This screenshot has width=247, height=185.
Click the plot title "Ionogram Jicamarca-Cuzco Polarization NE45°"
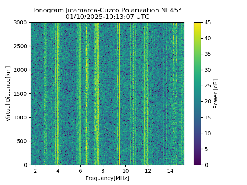click(107, 10)
